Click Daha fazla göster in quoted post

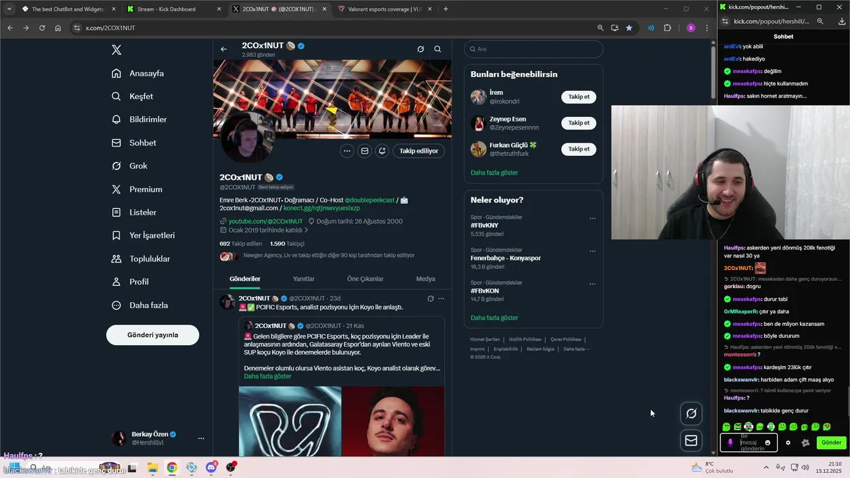coord(268,376)
